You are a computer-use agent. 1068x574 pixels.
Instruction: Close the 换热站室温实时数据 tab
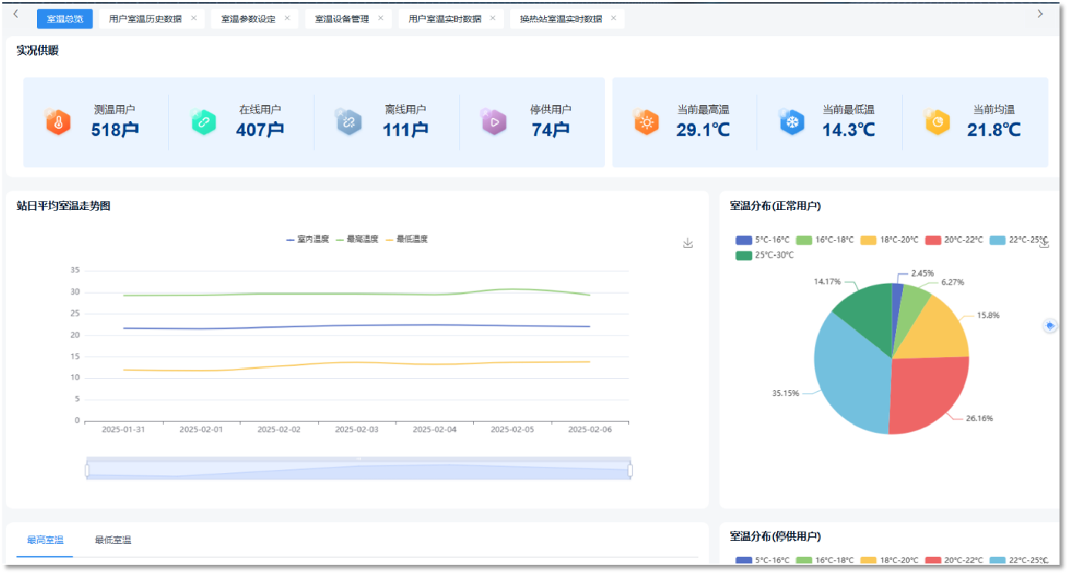[613, 17]
